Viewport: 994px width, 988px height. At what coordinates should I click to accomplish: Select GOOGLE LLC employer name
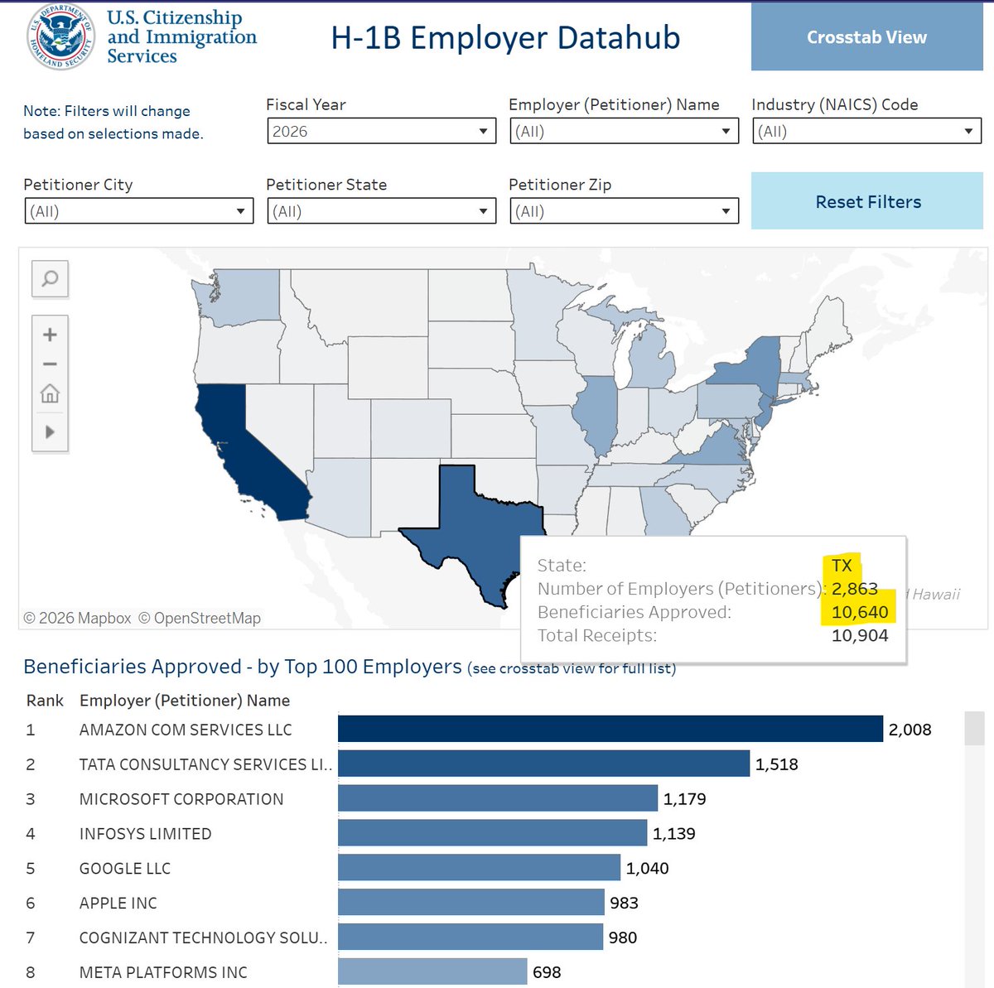[125, 869]
